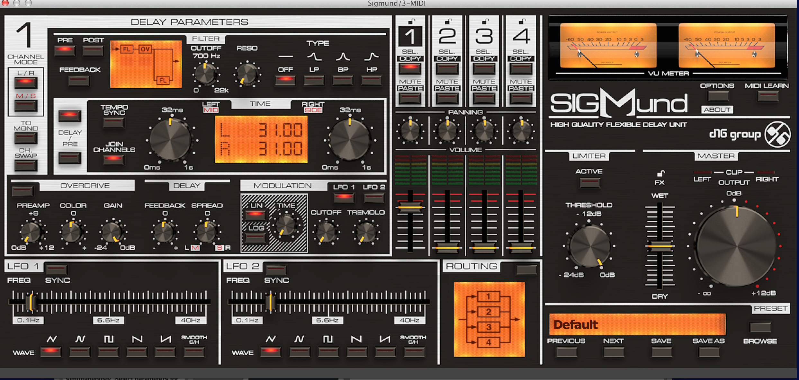The image size is (799, 380).
Task: Click LFO 1 frequency slider handle
Action: point(31,302)
